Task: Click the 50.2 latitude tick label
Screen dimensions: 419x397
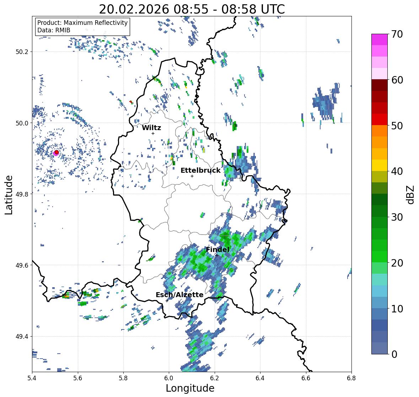Action: 22,52
